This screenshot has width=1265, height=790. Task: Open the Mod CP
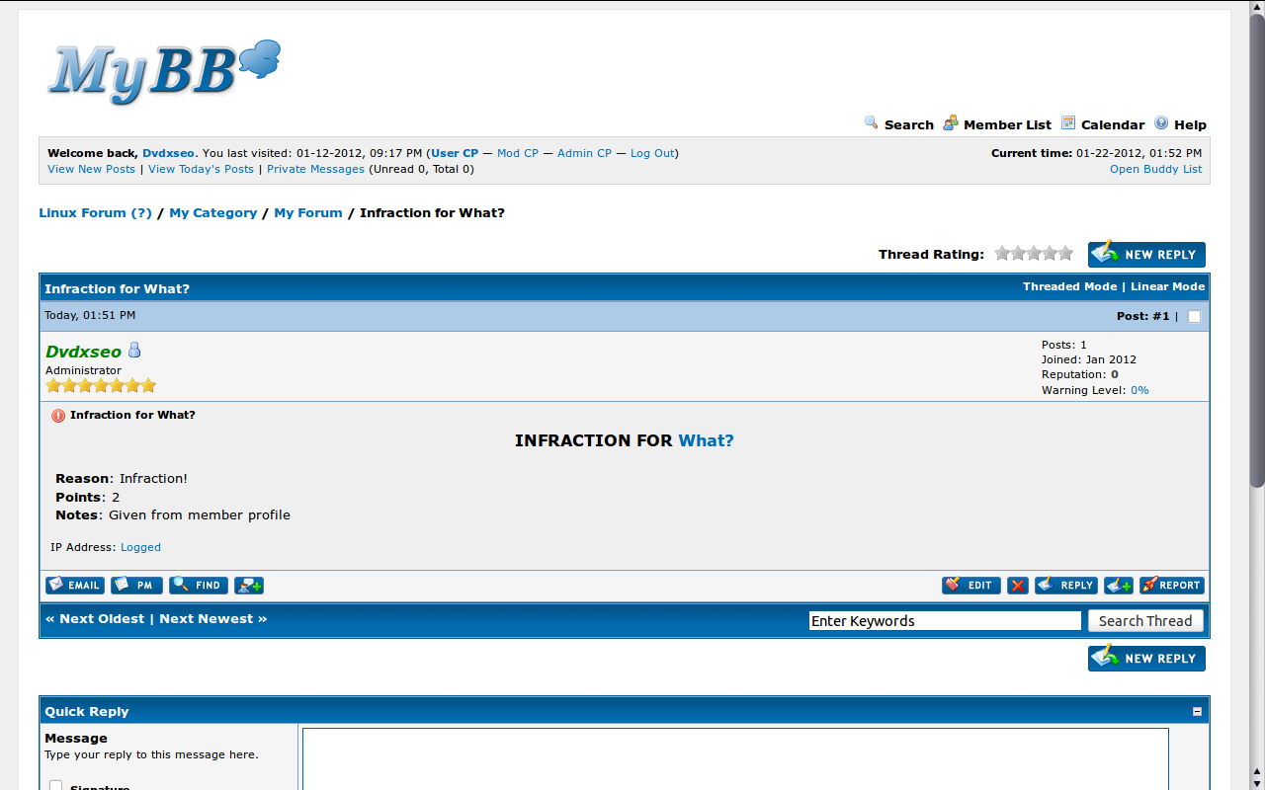click(x=518, y=153)
